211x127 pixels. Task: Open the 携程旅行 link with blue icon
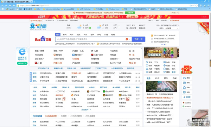click(x=77, y=55)
